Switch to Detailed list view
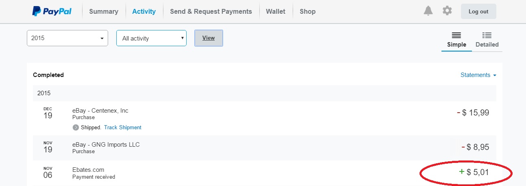Image resolution: width=526 pixels, height=186 pixels. (487, 40)
